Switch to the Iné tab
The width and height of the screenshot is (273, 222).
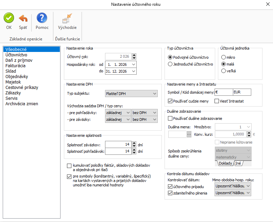point(238,163)
